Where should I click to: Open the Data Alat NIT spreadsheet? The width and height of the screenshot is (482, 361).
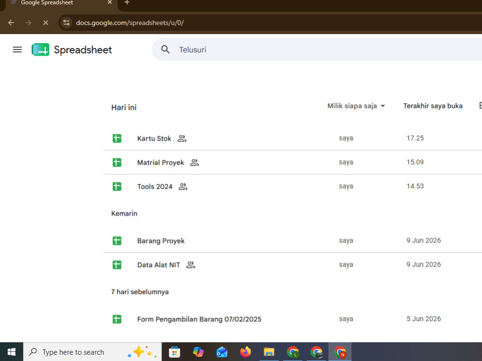pos(159,265)
